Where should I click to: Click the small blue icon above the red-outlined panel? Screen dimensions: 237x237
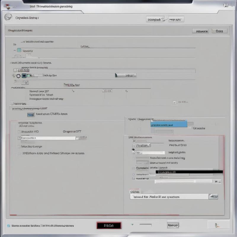click(31, 115)
